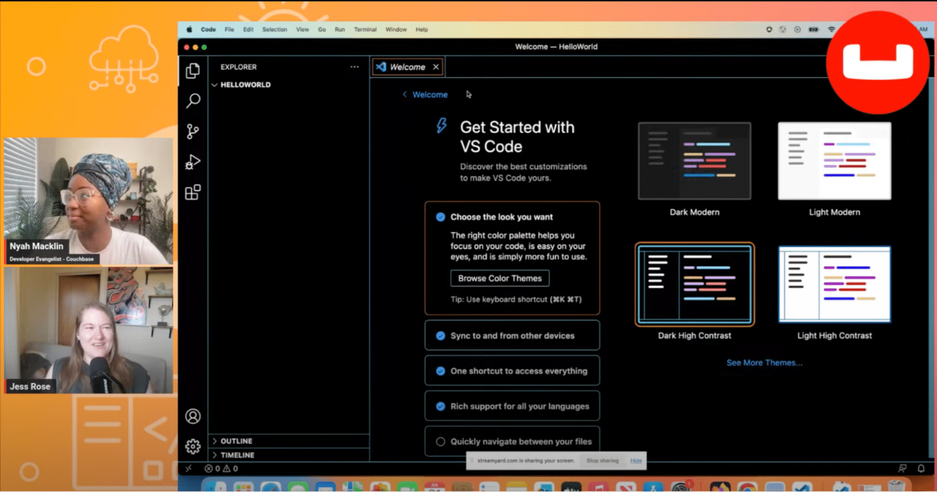Open the Run and Debug view

point(193,162)
